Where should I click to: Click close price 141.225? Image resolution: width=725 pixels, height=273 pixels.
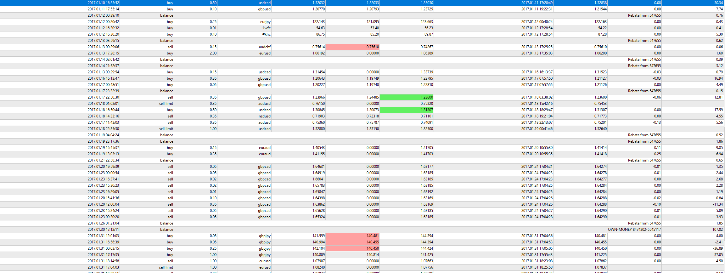[x=600, y=255]
